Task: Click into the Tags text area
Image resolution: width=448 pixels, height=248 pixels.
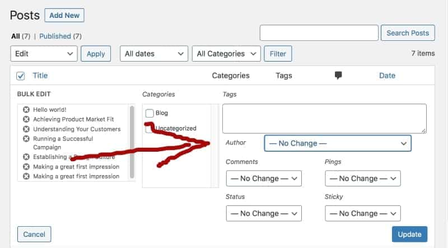Action: (324, 118)
